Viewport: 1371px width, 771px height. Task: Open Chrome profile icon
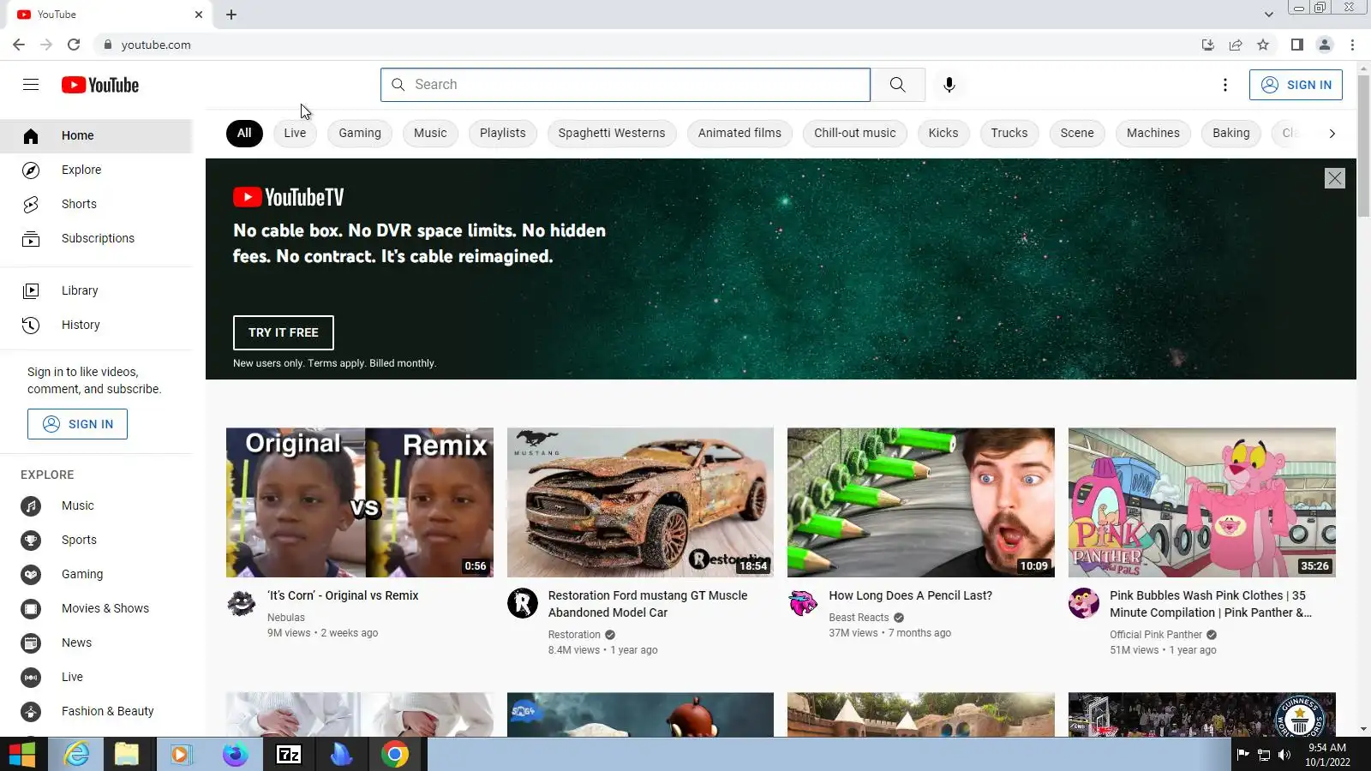click(x=1325, y=45)
